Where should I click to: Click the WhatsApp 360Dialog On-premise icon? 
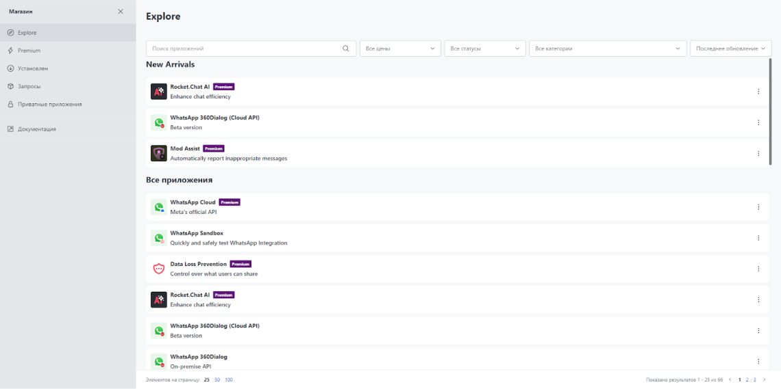pyautogui.click(x=159, y=361)
